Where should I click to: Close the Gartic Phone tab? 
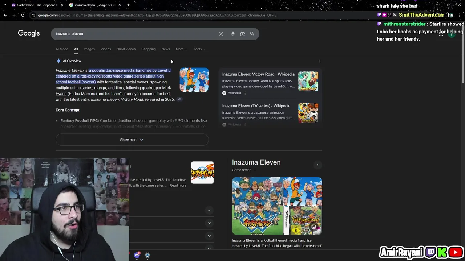point(62,5)
